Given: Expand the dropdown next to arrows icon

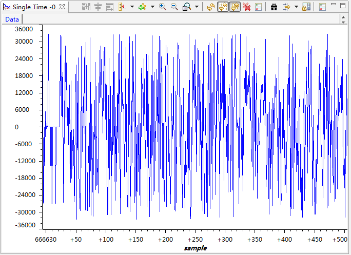Looking at the screenshot, I should click(296, 7).
